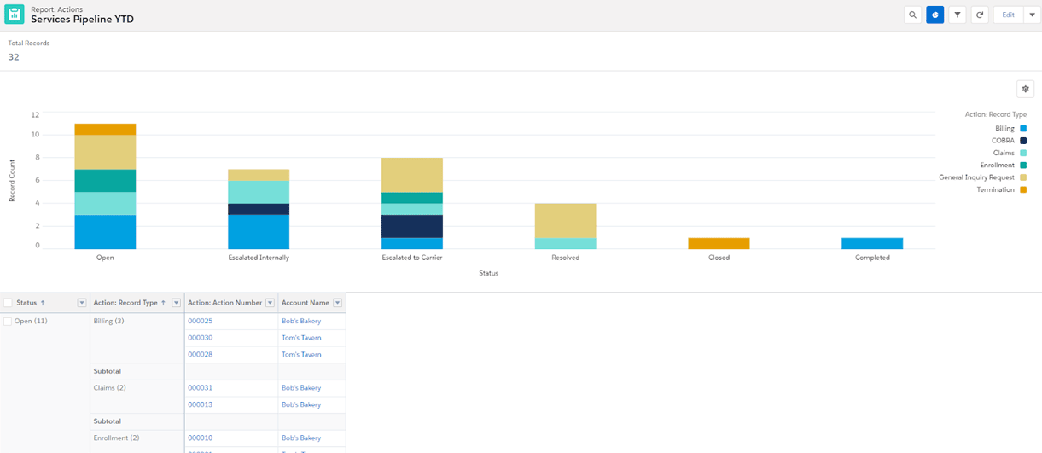Click General Inquiry segment in the Resolved bar
The image size is (1042, 453).
pyautogui.click(x=566, y=221)
